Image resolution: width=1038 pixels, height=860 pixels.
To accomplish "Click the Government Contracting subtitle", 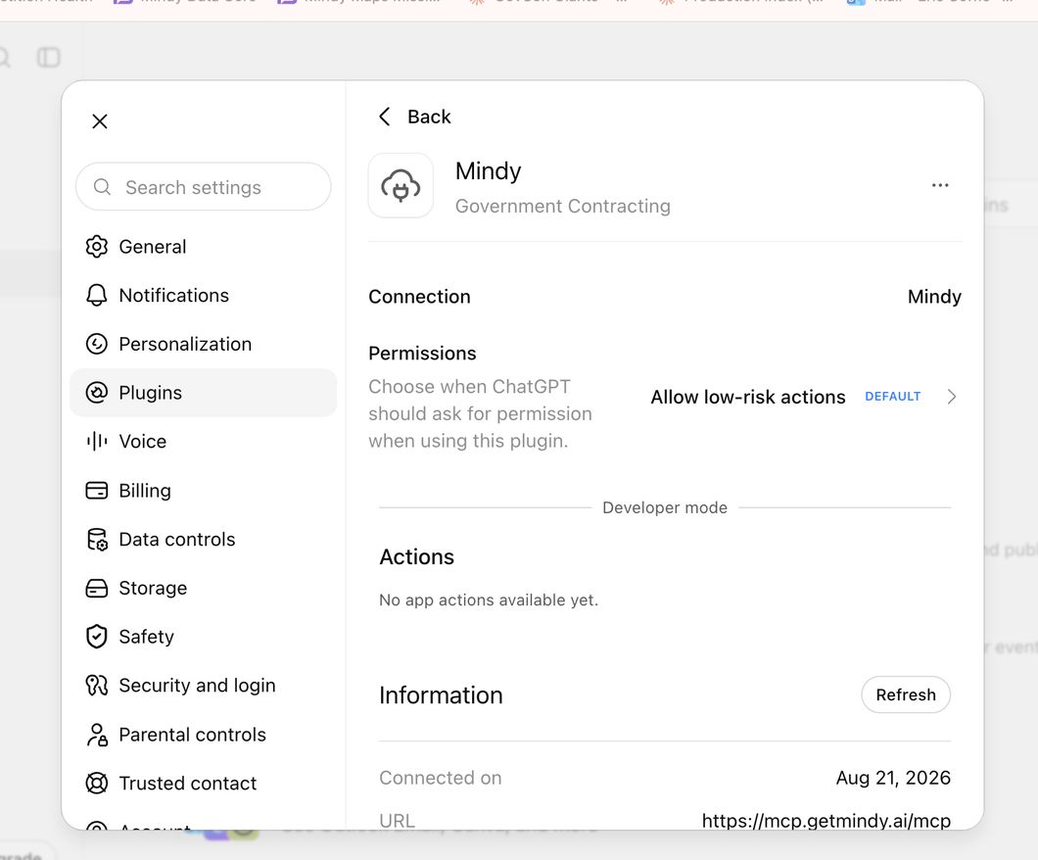I will [x=563, y=206].
